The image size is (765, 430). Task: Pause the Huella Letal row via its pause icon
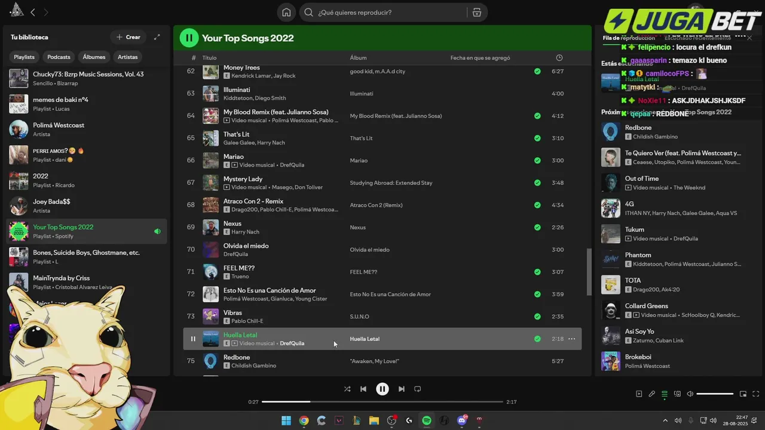coord(193,339)
